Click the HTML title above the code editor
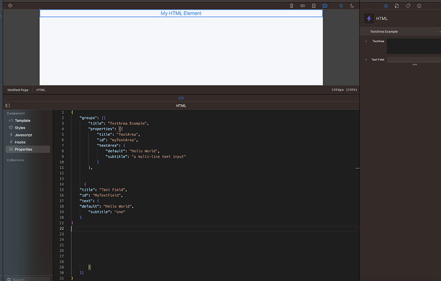The height and width of the screenshot is (281, 441). coord(181,105)
